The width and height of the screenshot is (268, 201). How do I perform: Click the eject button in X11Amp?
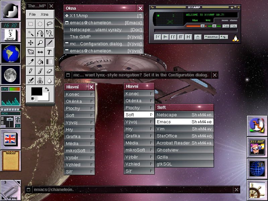198,37
